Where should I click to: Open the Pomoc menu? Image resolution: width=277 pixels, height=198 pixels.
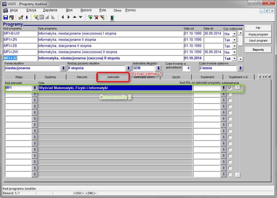pyautogui.click(x=131, y=10)
